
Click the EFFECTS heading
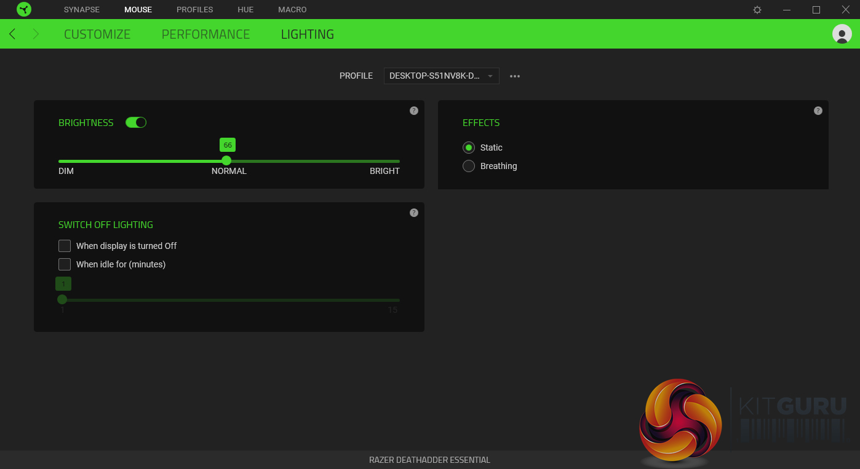[481, 123]
